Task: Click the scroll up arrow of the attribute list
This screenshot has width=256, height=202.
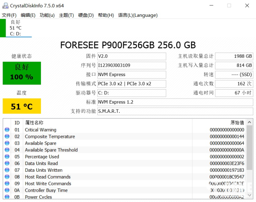Action: (x=249, y=122)
